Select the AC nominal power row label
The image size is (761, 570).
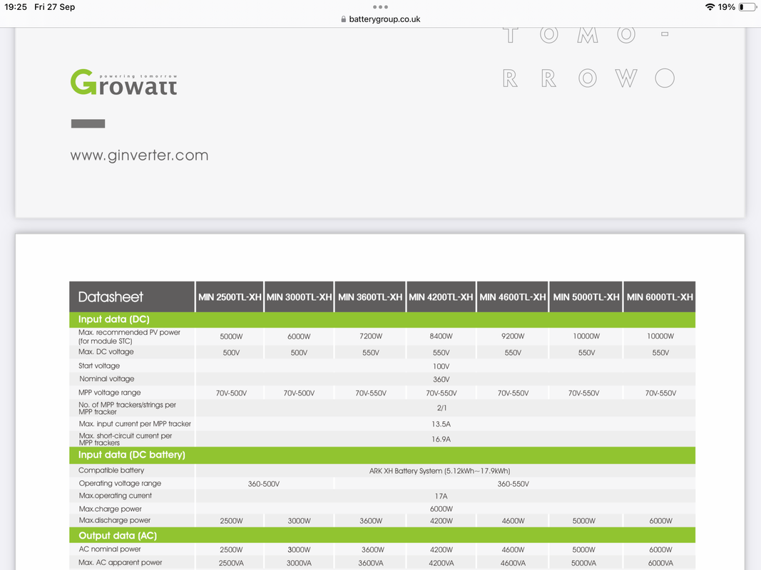[x=110, y=549]
